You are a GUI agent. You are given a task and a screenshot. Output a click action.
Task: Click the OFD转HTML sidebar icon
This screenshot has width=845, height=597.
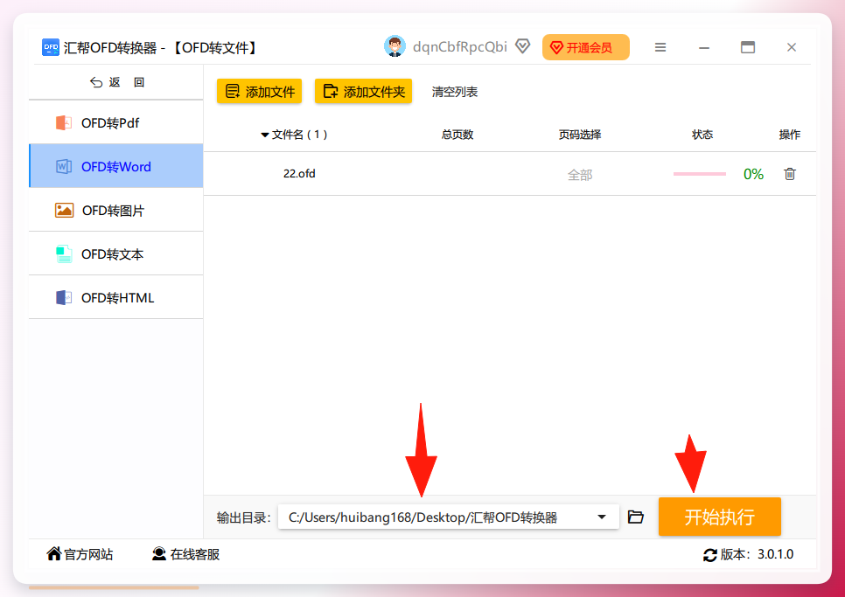point(64,298)
